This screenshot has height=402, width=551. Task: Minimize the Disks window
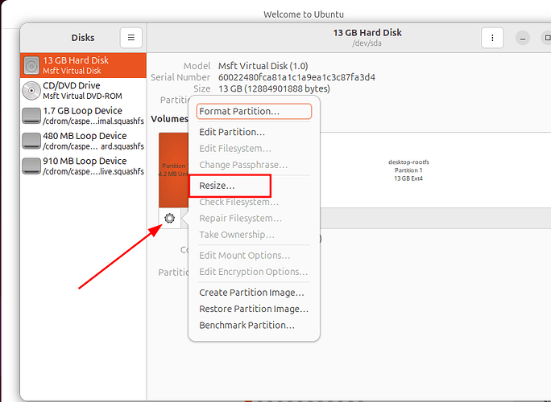[x=524, y=38]
